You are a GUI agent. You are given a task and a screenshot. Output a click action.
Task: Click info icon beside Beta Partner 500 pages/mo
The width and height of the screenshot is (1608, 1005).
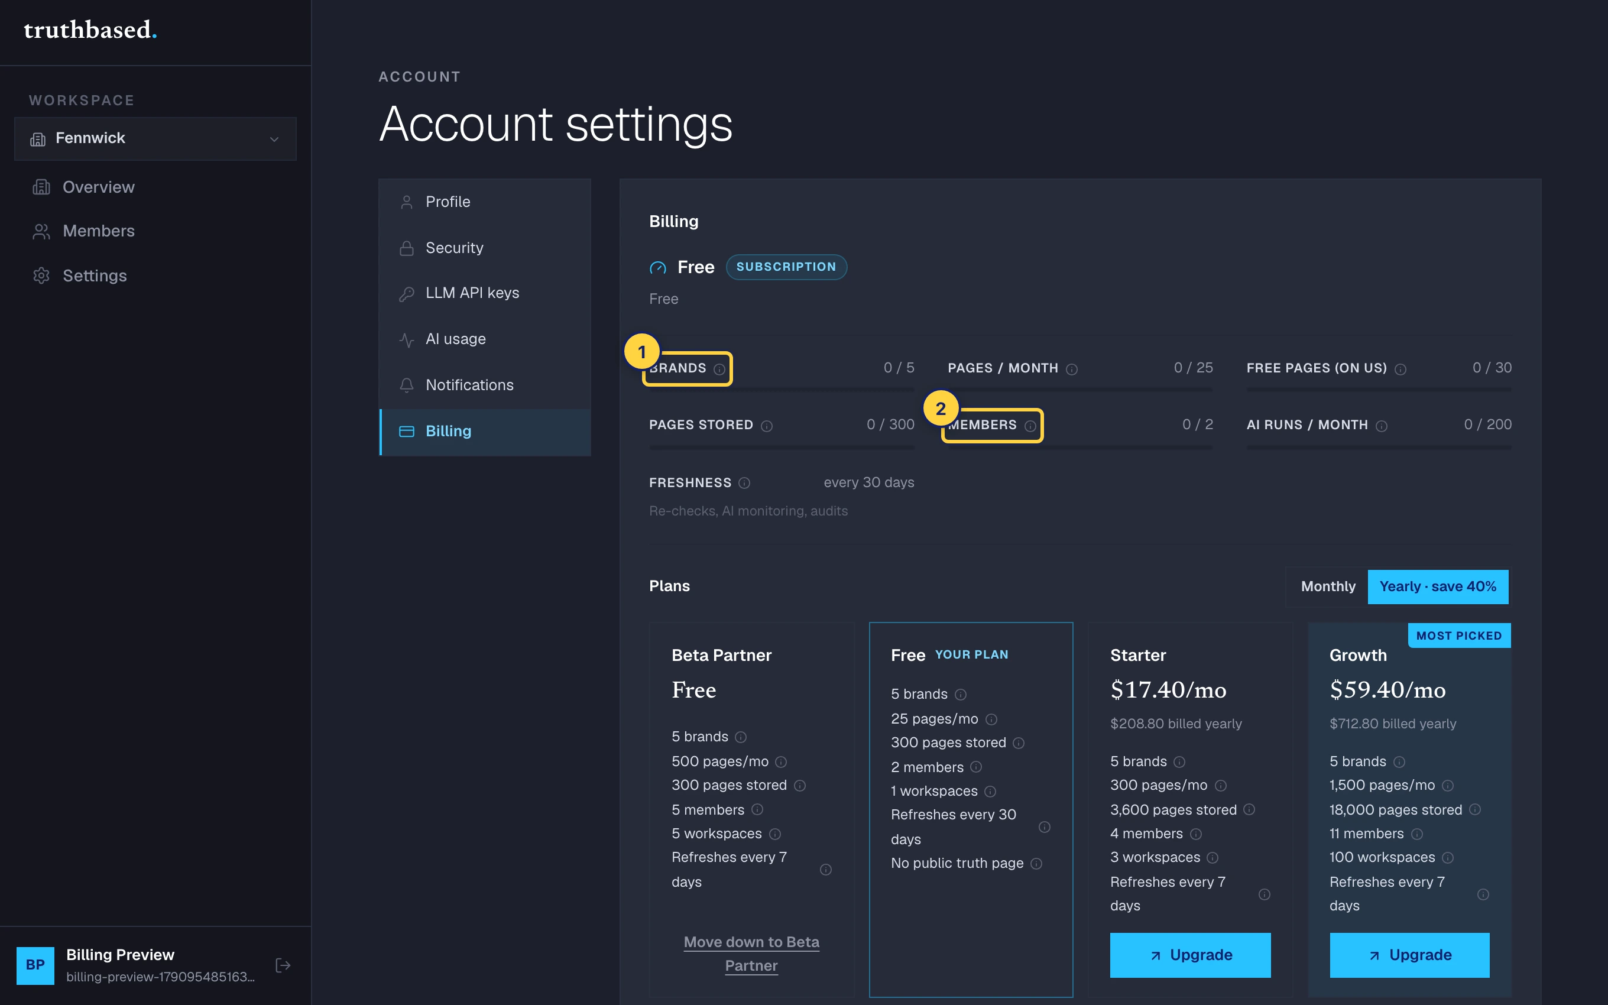782,761
